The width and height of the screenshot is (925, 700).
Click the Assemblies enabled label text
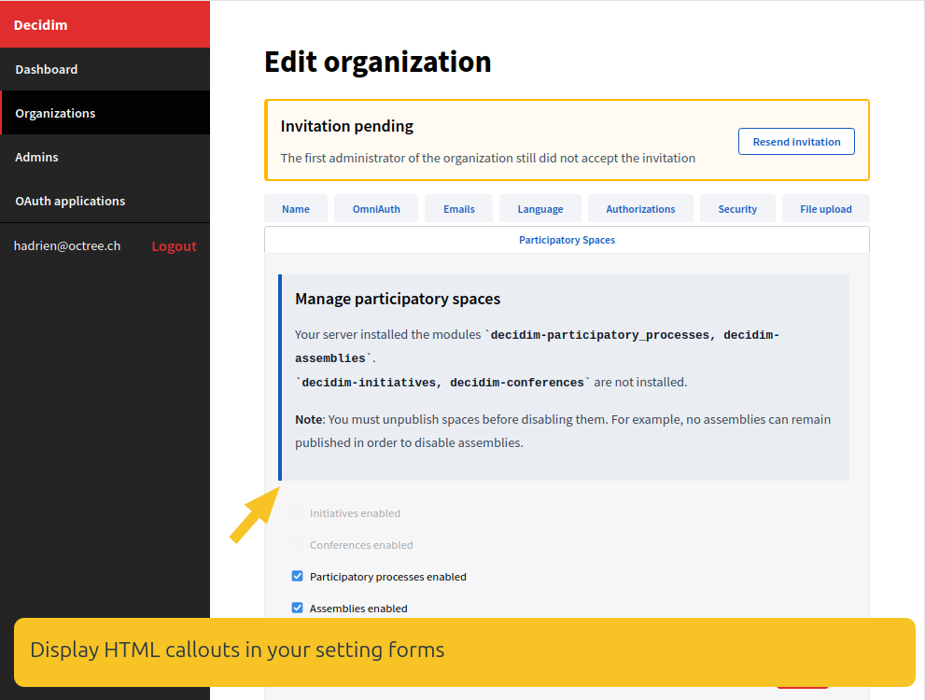358,609
